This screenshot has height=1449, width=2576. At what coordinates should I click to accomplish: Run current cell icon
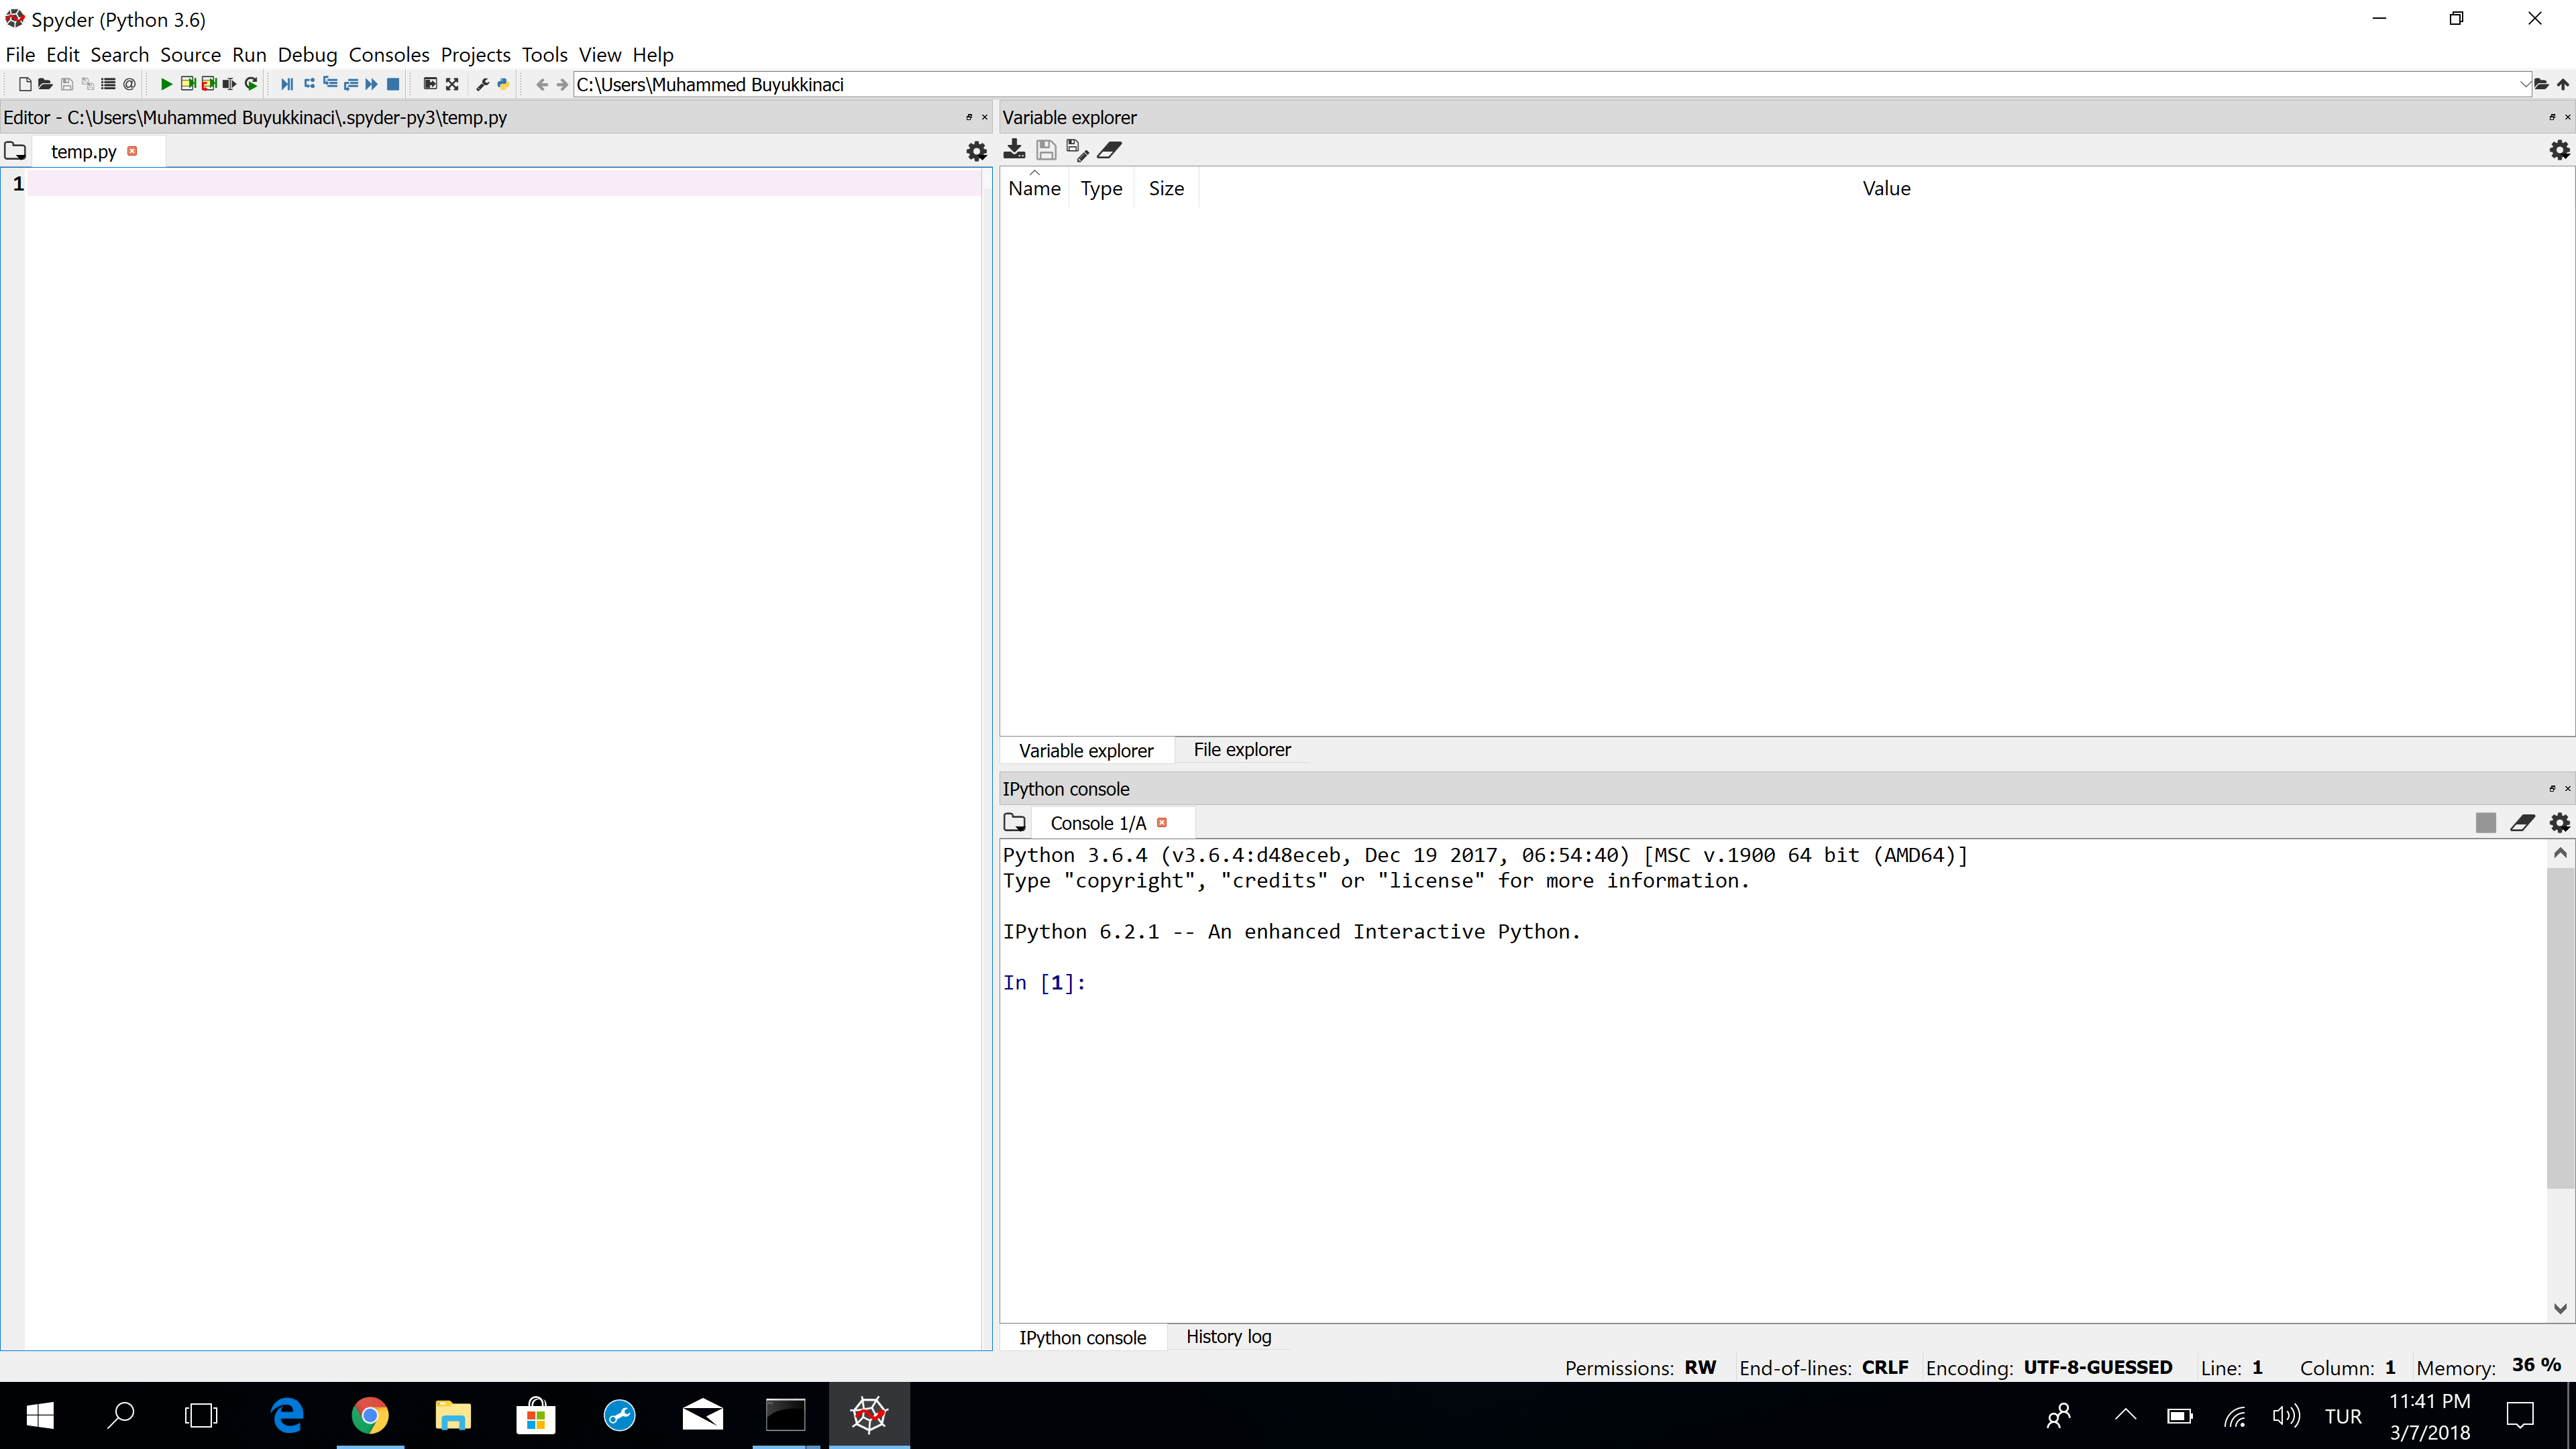point(187,85)
